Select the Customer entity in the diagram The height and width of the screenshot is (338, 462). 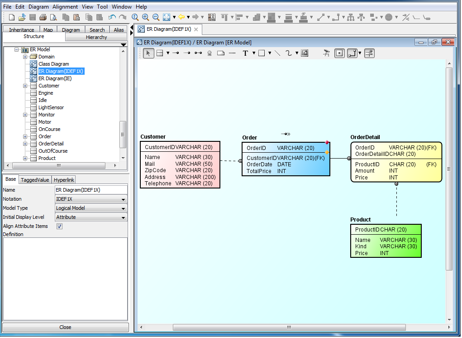pyautogui.click(x=180, y=165)
